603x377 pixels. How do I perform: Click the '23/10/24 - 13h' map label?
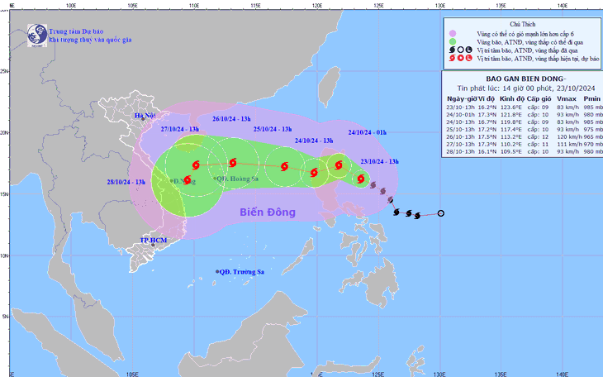380,162
